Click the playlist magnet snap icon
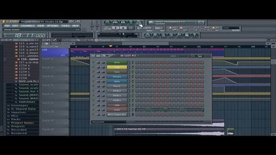 [x=48, y=40]
